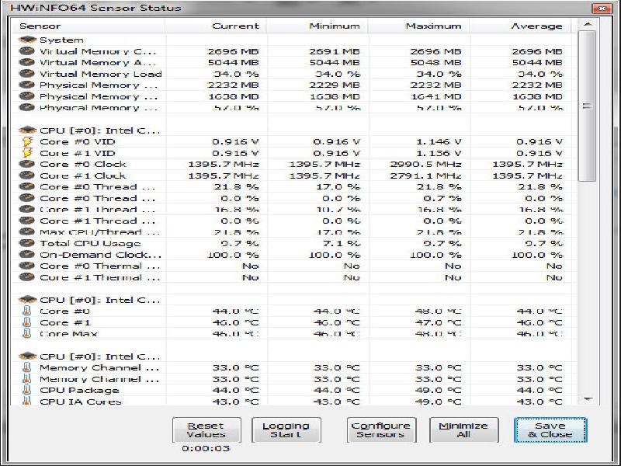This screenshot has width=621, height=466.
Task: Click Save & Close
Action: pos(550,430)
